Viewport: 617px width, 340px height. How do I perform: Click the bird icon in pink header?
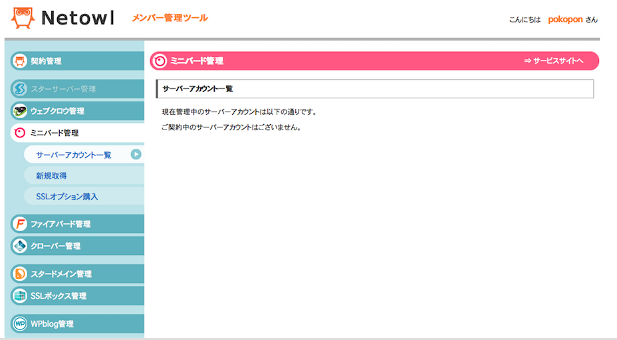coord(160,61)
